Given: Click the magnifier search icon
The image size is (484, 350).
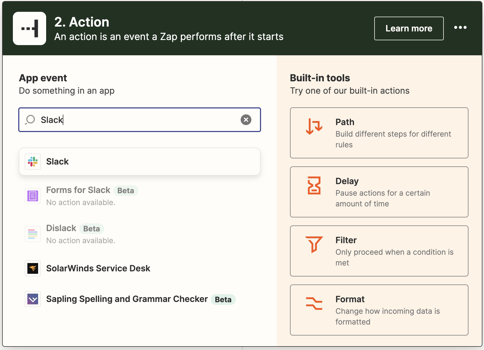Looking at the screenshot, I should click(30, 120).
